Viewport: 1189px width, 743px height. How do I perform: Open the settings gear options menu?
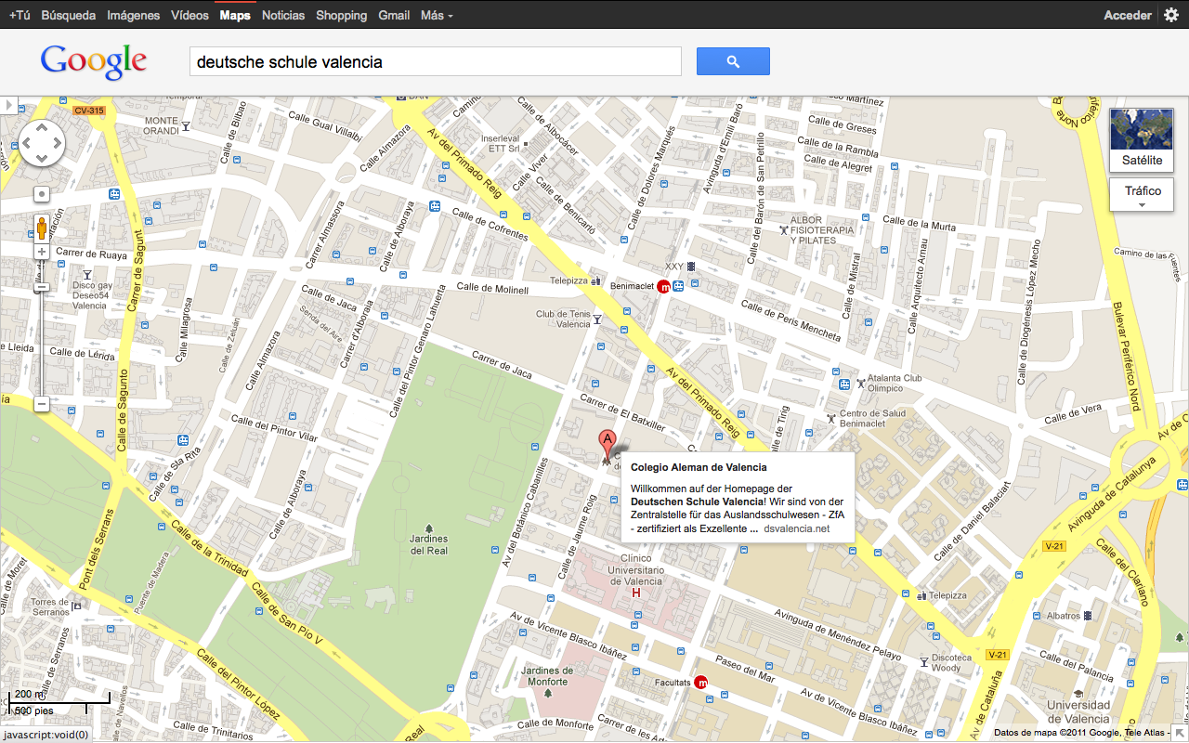pyautogui.click(x=1170, y=16)
